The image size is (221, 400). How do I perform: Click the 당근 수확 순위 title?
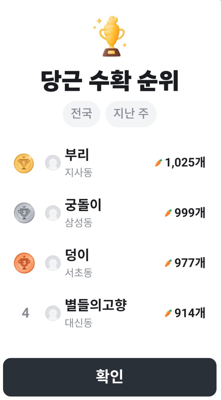(x=110, y=81)
